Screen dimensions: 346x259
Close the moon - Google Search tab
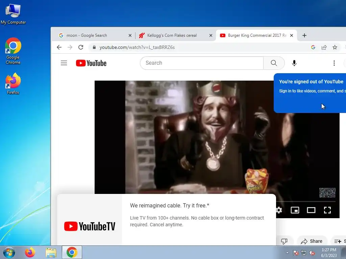[x=130, y=35]
